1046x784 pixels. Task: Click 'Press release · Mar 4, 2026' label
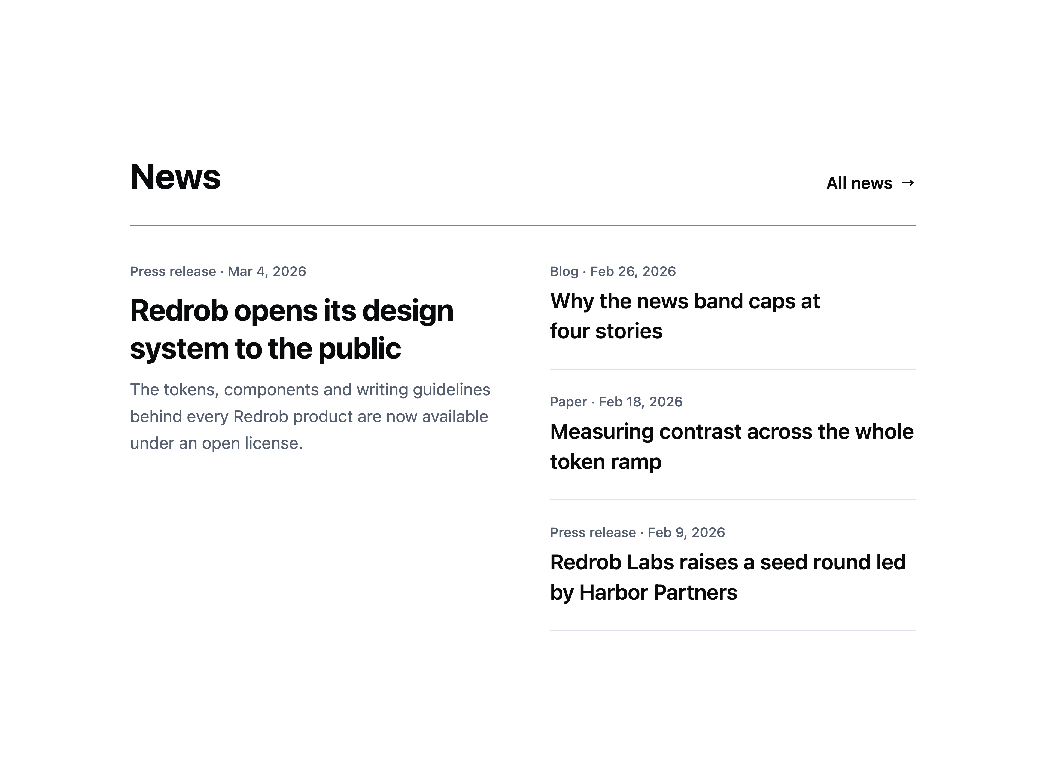click(218, 271)
